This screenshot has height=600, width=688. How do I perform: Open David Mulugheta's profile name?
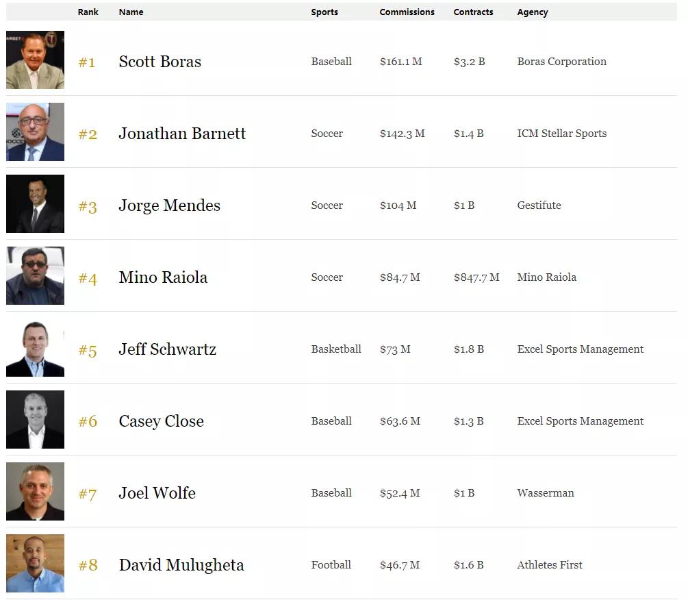(181, 565)
